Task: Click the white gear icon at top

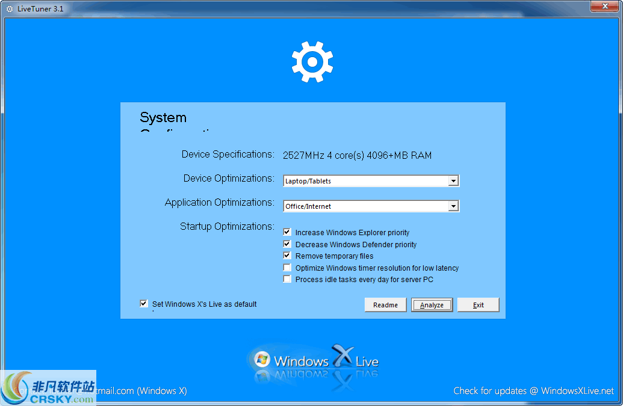Action: pyautogui.click(x=312, y=61)
